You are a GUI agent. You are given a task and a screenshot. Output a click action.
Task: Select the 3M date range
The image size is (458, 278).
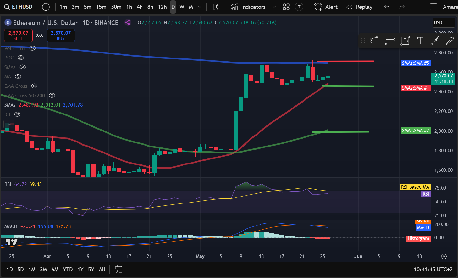tap(43, 270)
